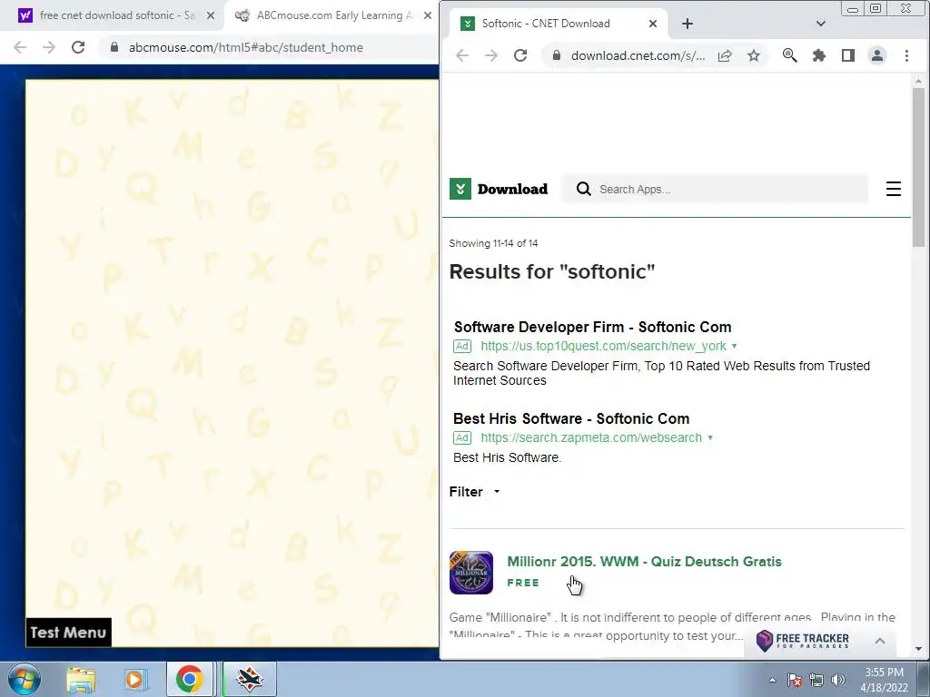The width and height of the screenshot is (930, 697).
Task: Click the download.cnet.com address bar URL
Action: click(638, 55)
